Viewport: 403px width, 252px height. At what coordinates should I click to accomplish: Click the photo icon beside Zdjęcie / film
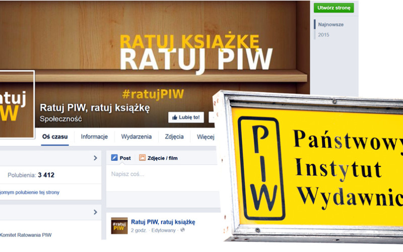[x=142, y=158]
